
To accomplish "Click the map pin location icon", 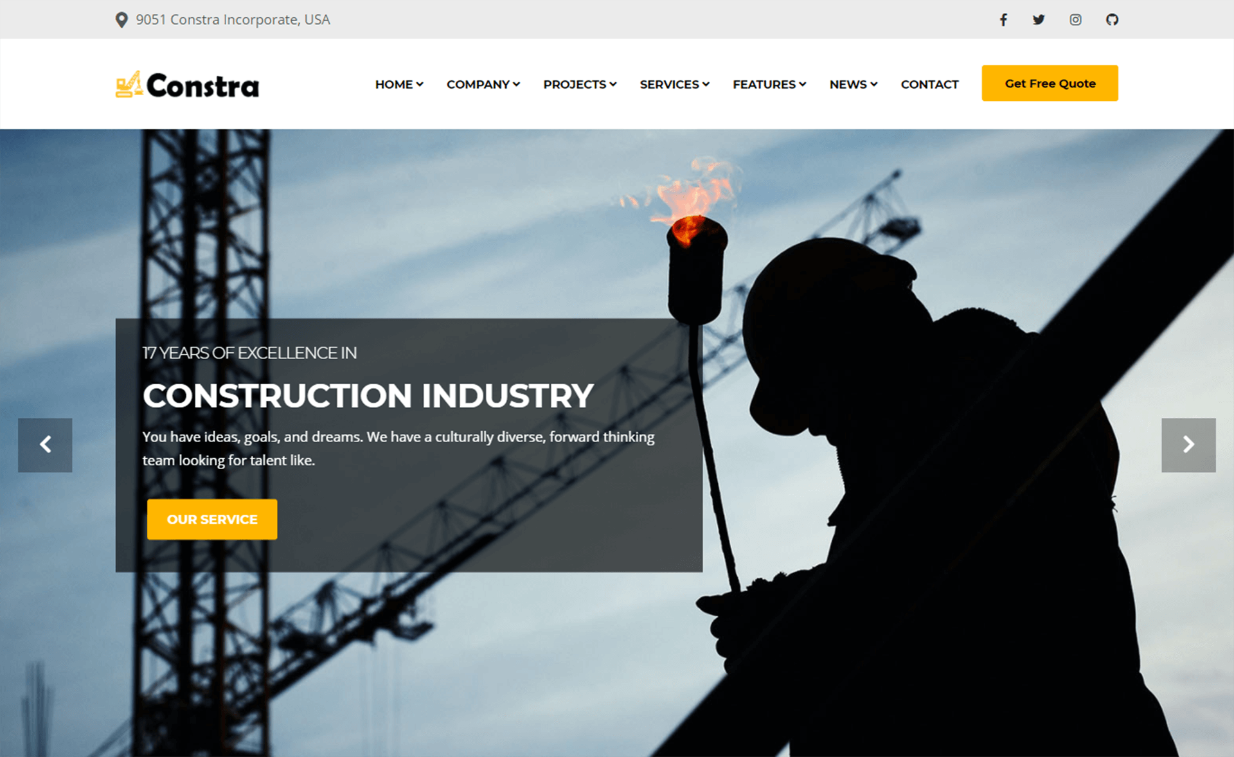I will tap(121, 19).
